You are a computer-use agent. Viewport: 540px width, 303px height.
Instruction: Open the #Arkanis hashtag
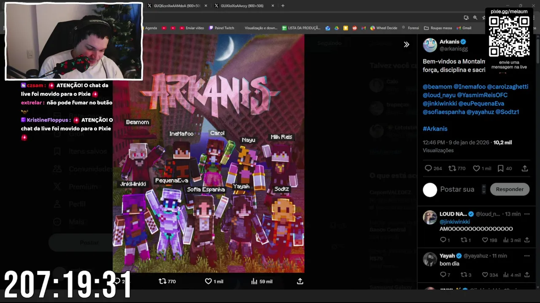coord(435,129)
